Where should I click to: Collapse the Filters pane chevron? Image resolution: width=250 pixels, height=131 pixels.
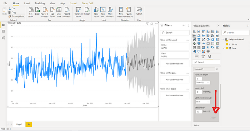pyautogui.click(x=189, y=25)
